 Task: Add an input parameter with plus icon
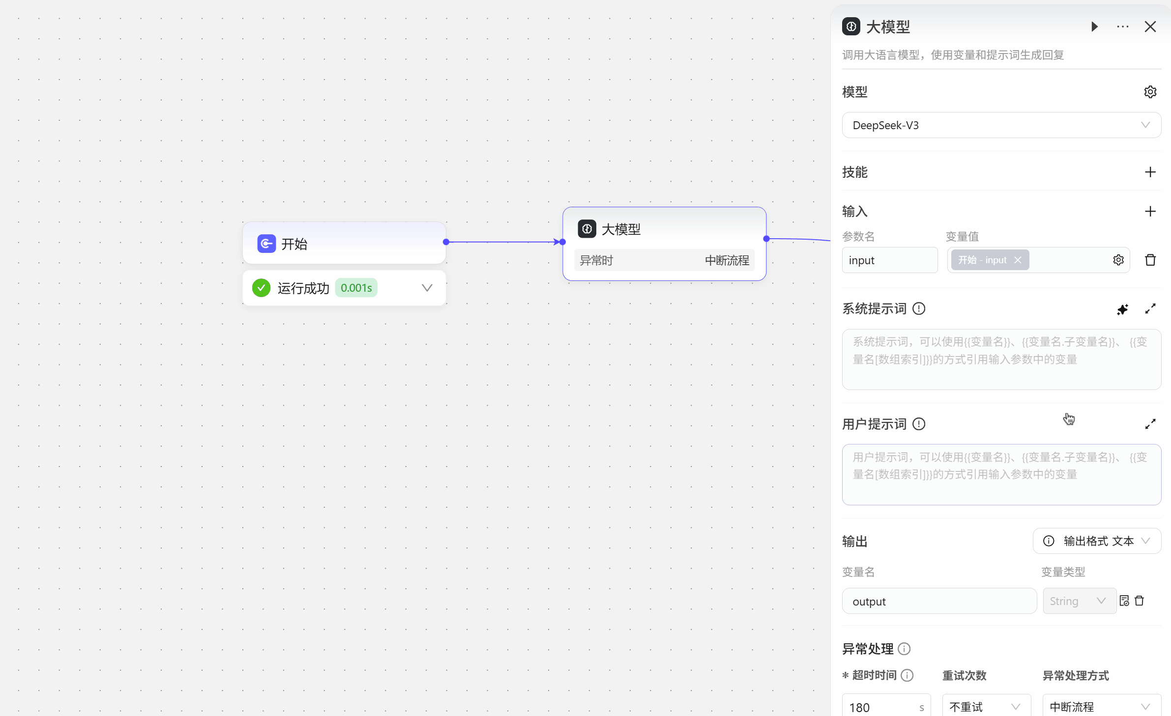click(x=1150, y=212)
